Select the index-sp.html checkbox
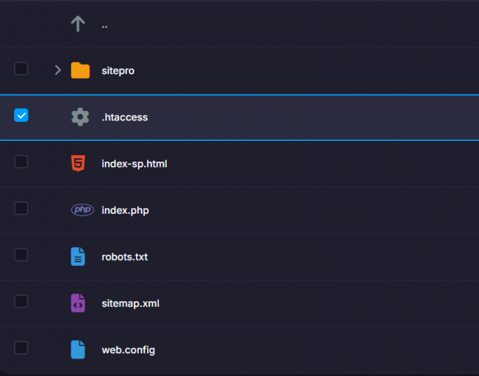Image resolution: width=479 pixels, height=376 pixels. 21,162
